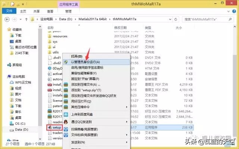Image resolution: width=239 pixels, height=149 pixels.
Task: Switch to the 查看 ribbon tab
Action: pos(50,12)
